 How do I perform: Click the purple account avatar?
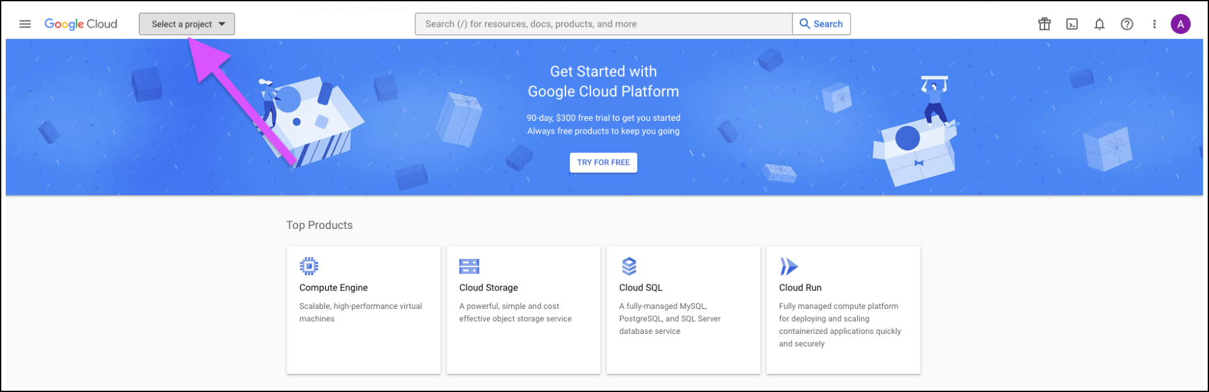1180,24
